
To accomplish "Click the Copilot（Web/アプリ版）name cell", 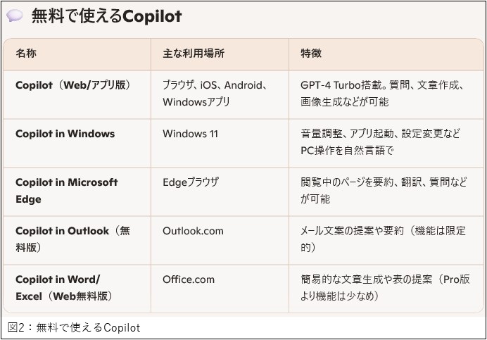I will [x=72, y=85].
